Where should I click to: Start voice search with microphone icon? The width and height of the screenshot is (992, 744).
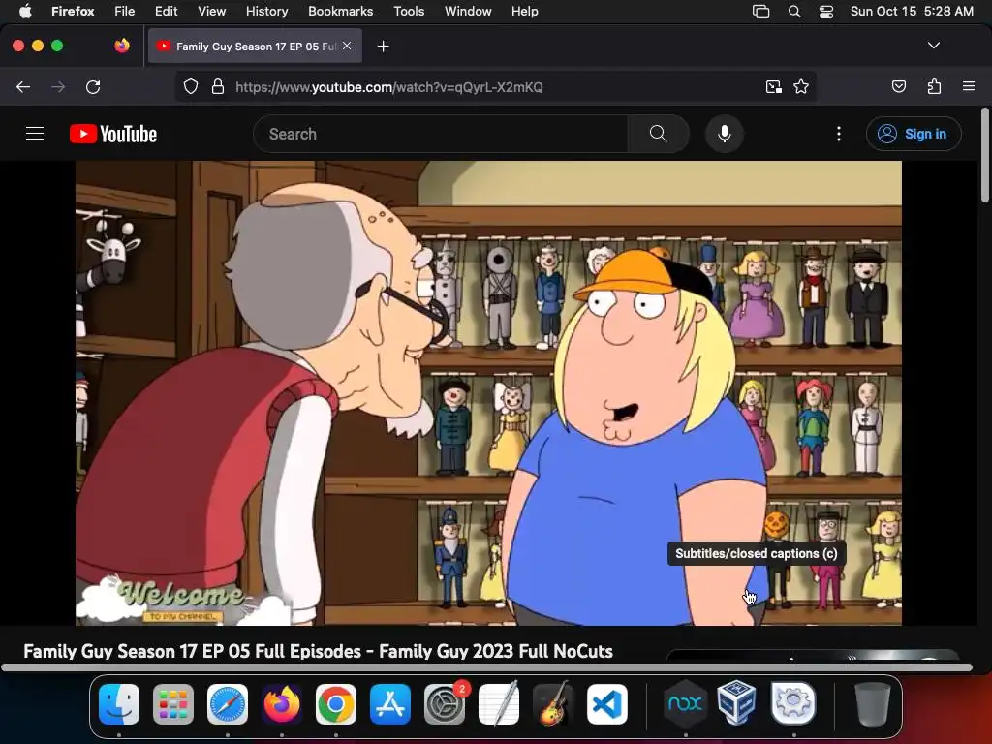pyautogui.click(x=725, y=134)
